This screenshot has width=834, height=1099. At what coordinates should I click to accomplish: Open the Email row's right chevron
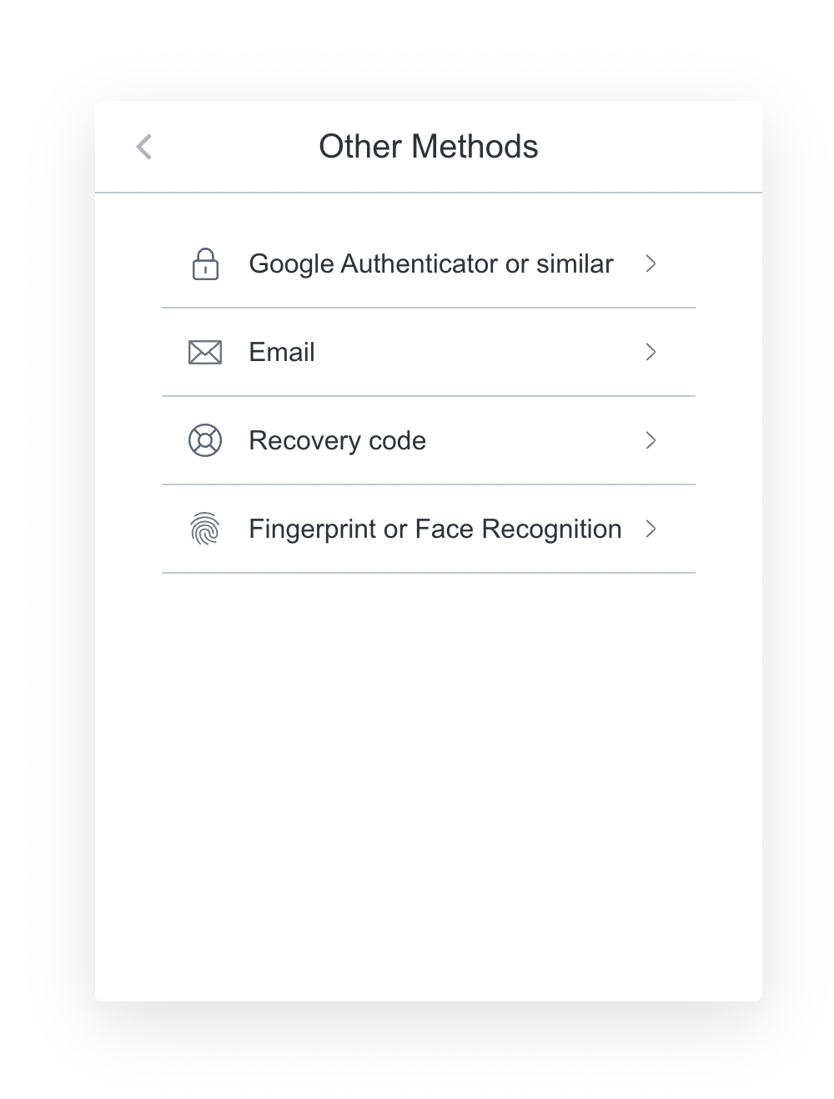tap(651, 353)
